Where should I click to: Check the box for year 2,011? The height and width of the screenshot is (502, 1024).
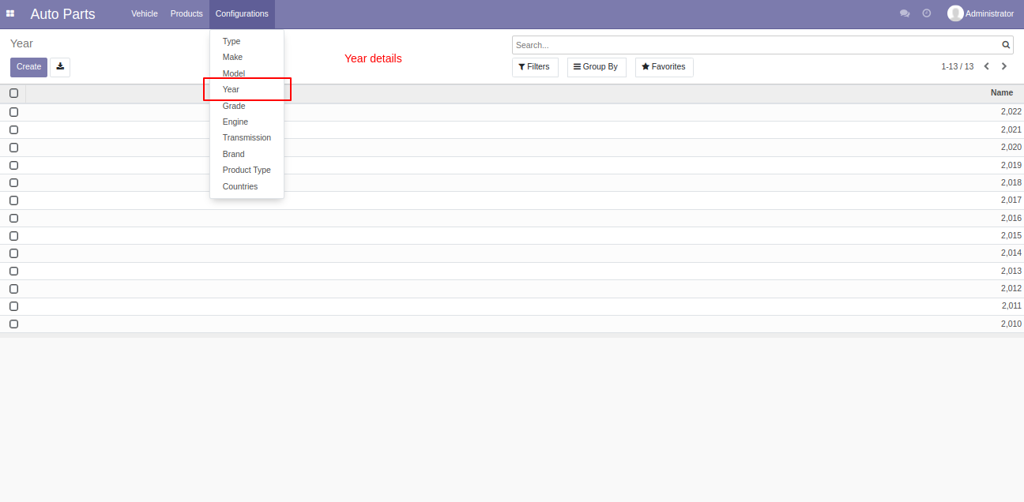[x=13, y=306]
